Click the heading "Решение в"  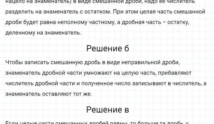pyautogui.click(x=107, y=109)
